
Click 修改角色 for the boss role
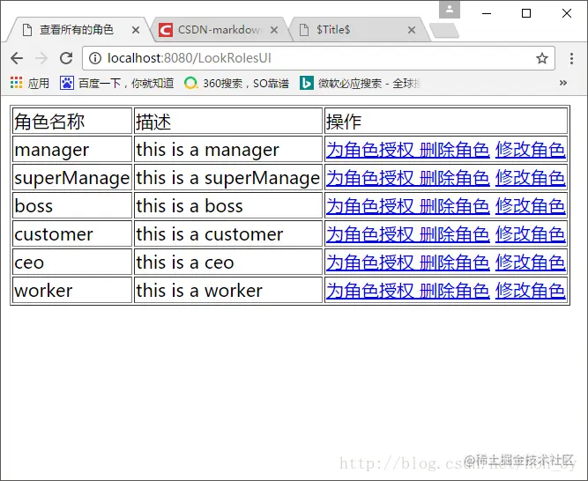point(530,205)
